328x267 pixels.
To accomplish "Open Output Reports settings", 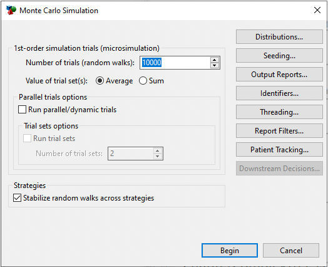I will (x=279, y=75).
